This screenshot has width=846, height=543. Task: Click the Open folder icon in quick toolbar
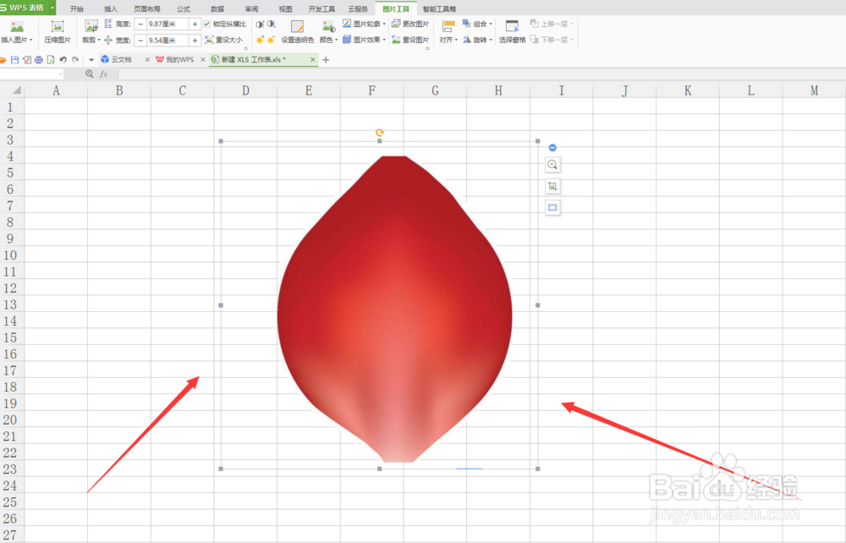click(3, 60)
